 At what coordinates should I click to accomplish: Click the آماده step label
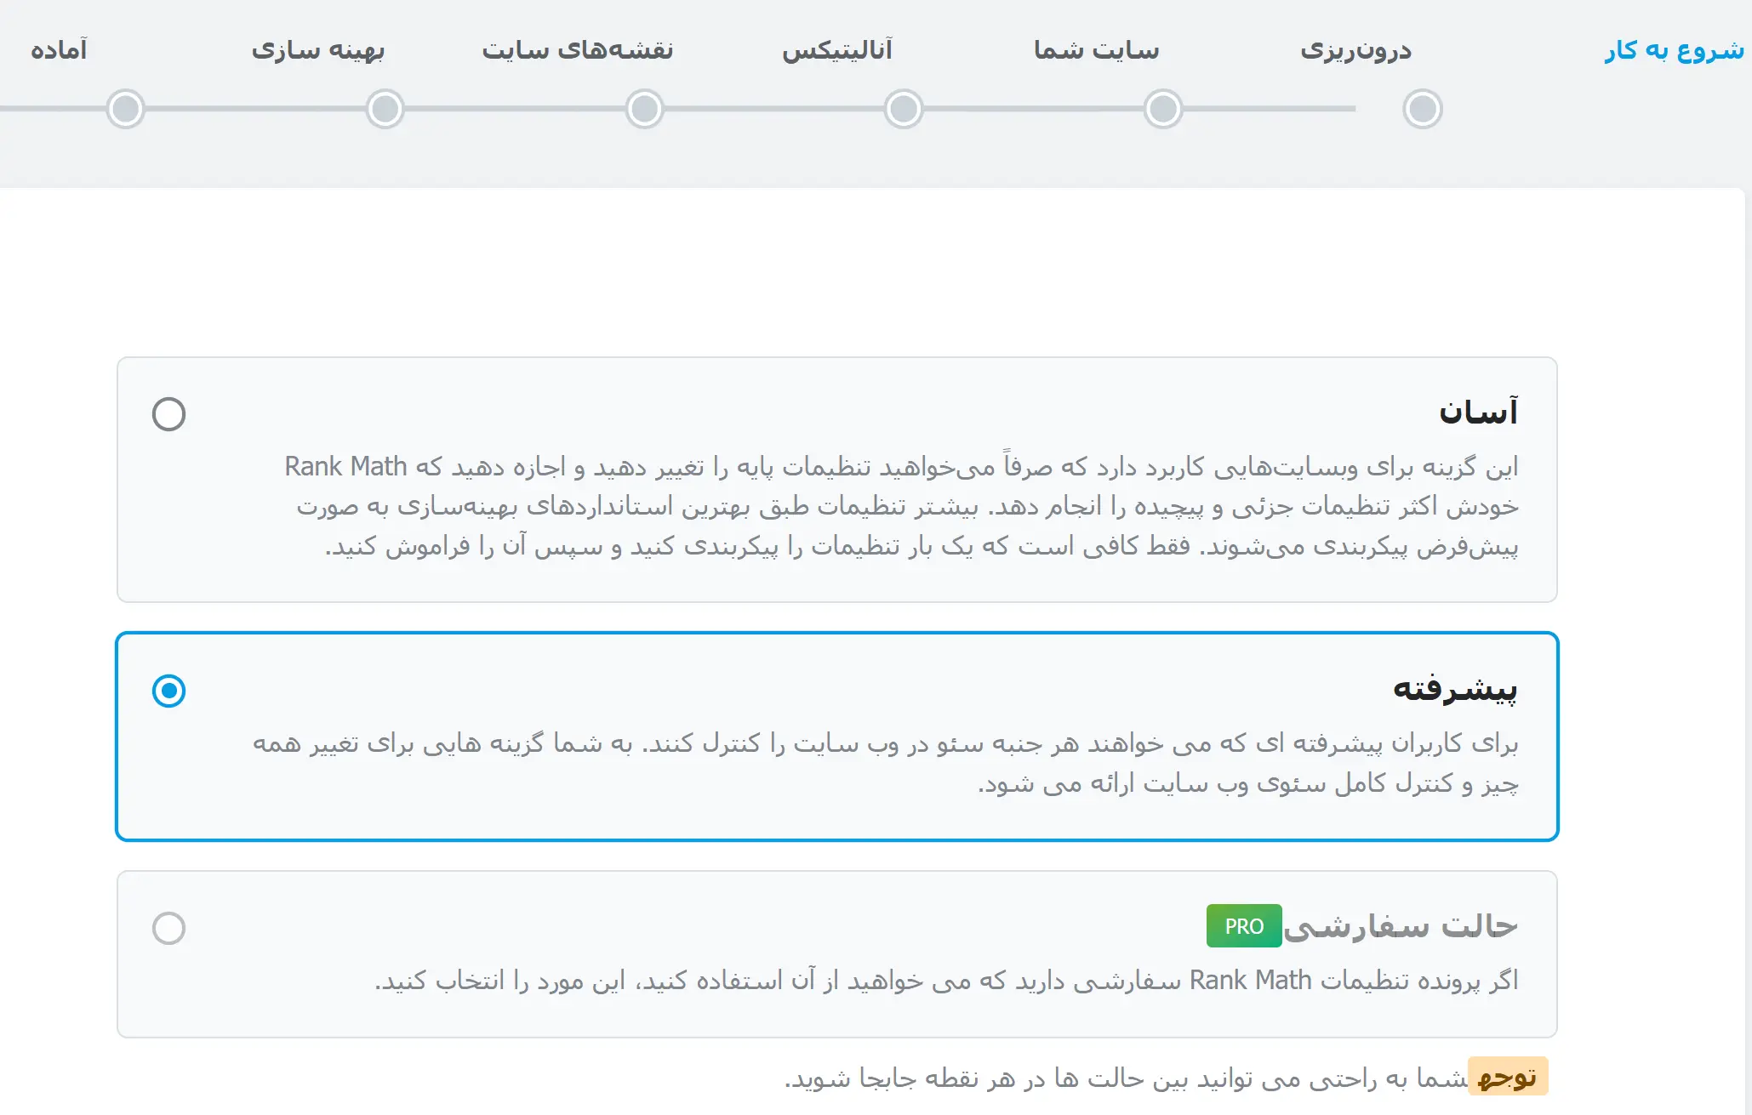tap(58, 49)
